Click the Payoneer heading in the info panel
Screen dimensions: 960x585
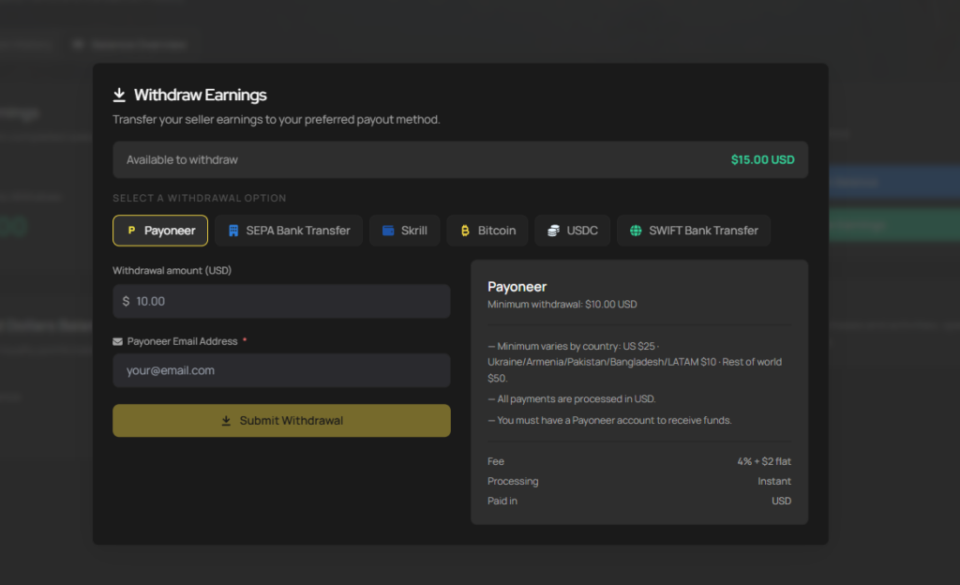pyautogui.click(x=517, y=287)
